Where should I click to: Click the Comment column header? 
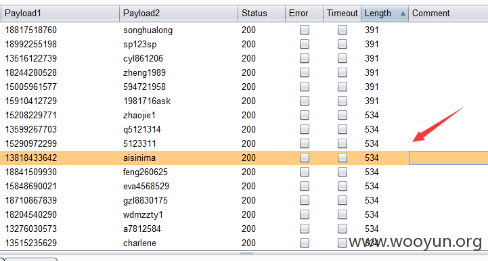click(x=448, y=14)
